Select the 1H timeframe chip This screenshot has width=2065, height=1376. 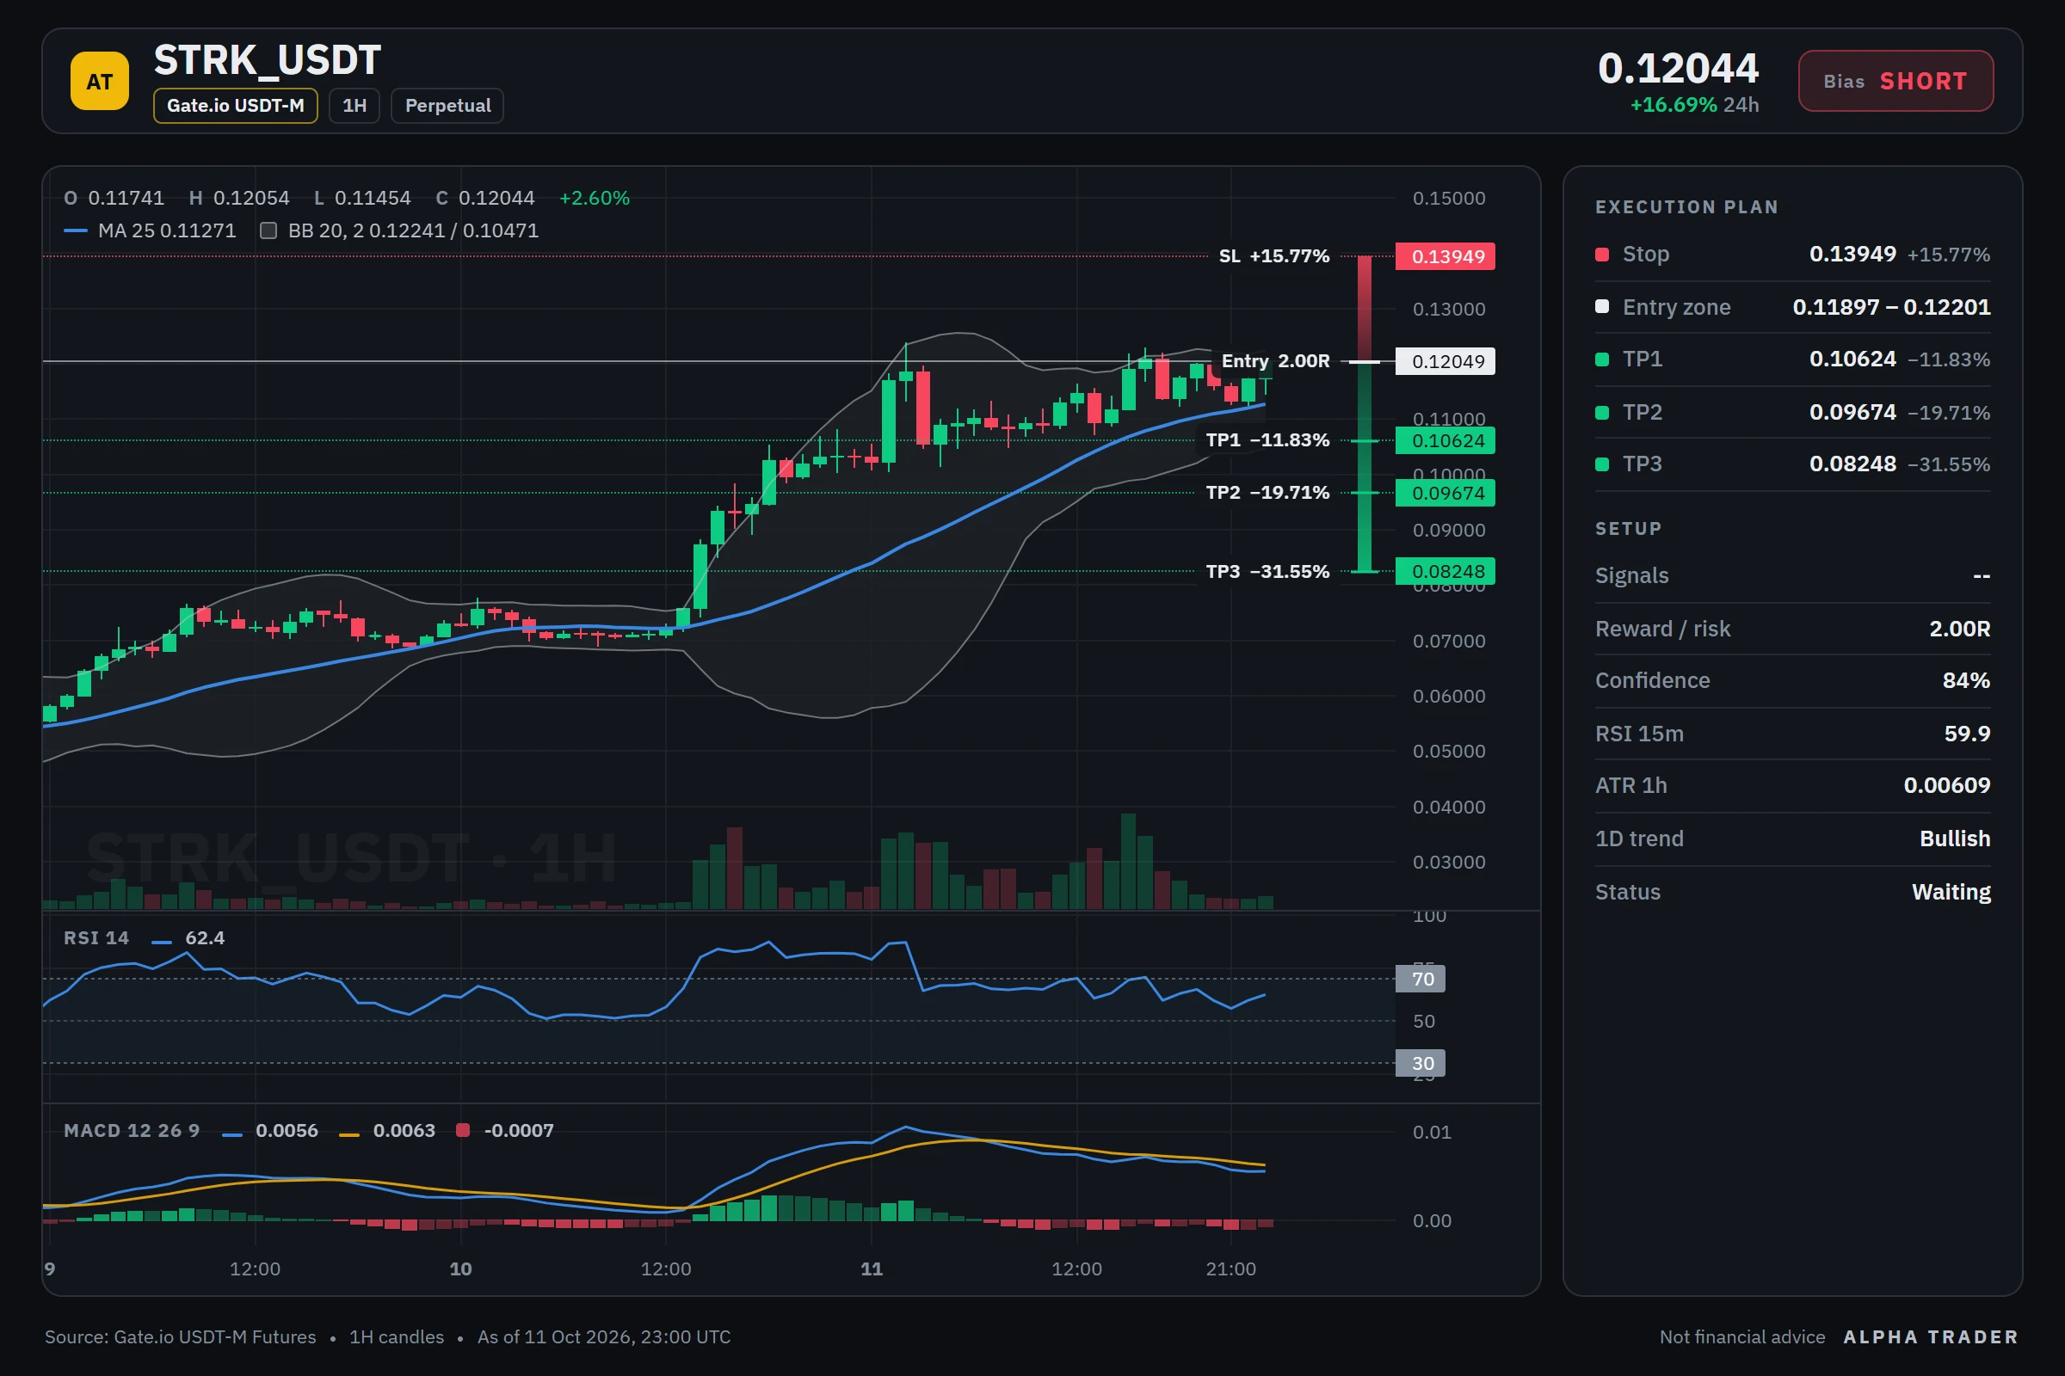[x=354, y=105]
